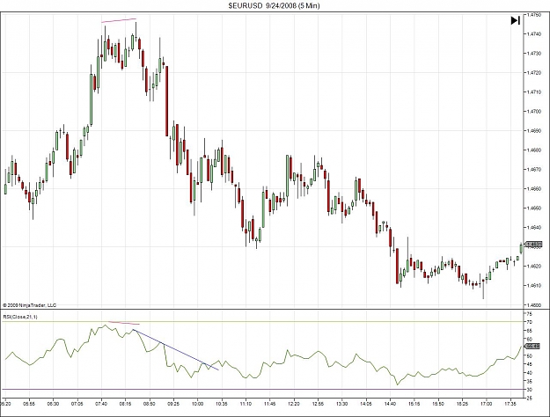Click the 1.4610 price axis label
The width and height of the screenshot is (550, 417).
(x=534, y=286)
